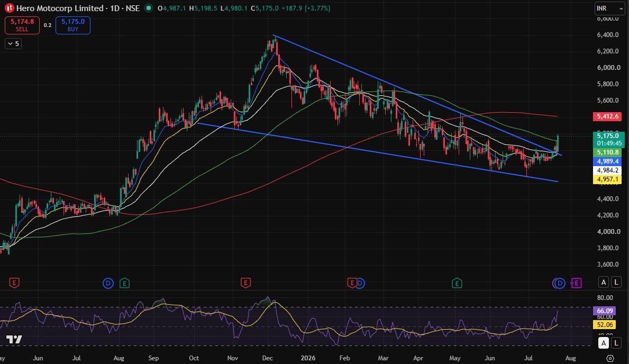Click the green market status dot

[x=149, y=8]
